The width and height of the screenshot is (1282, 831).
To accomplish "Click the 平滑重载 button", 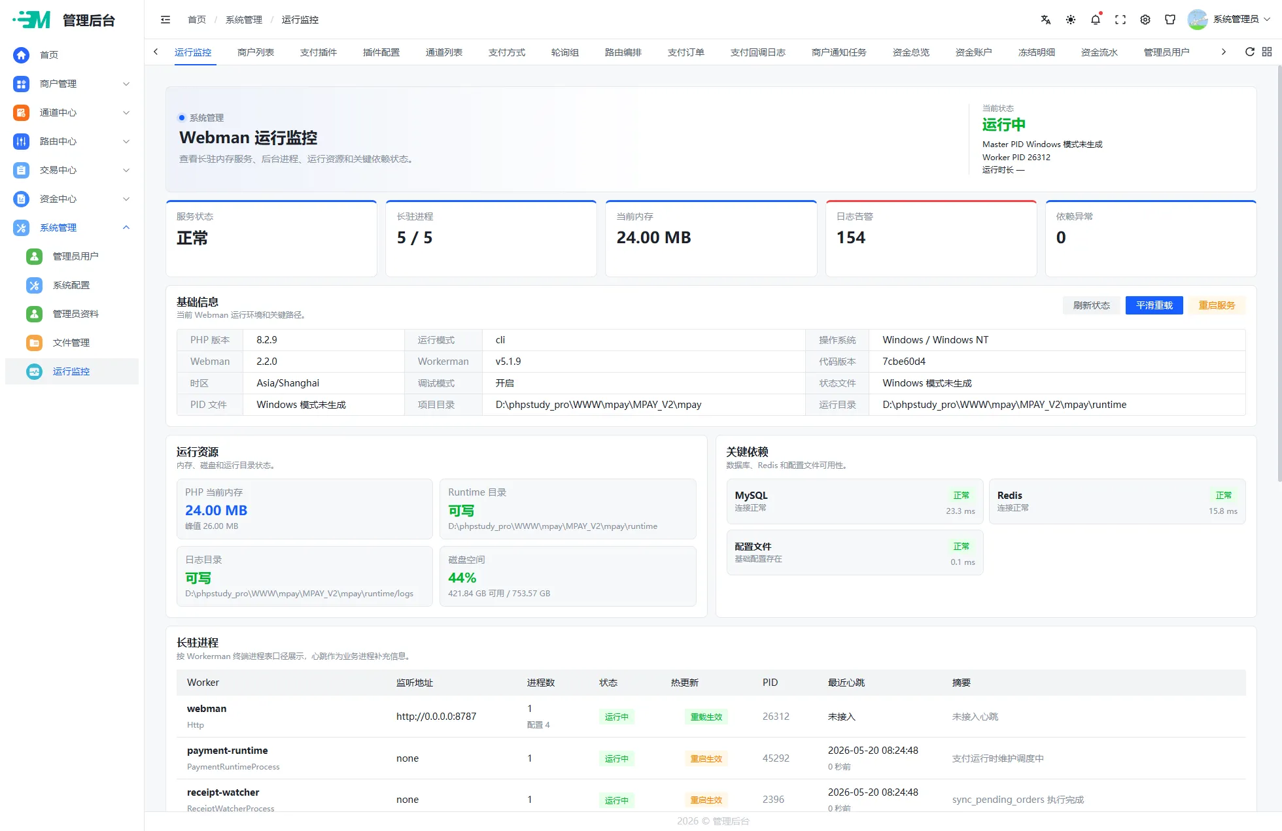I will [1154, 305].
